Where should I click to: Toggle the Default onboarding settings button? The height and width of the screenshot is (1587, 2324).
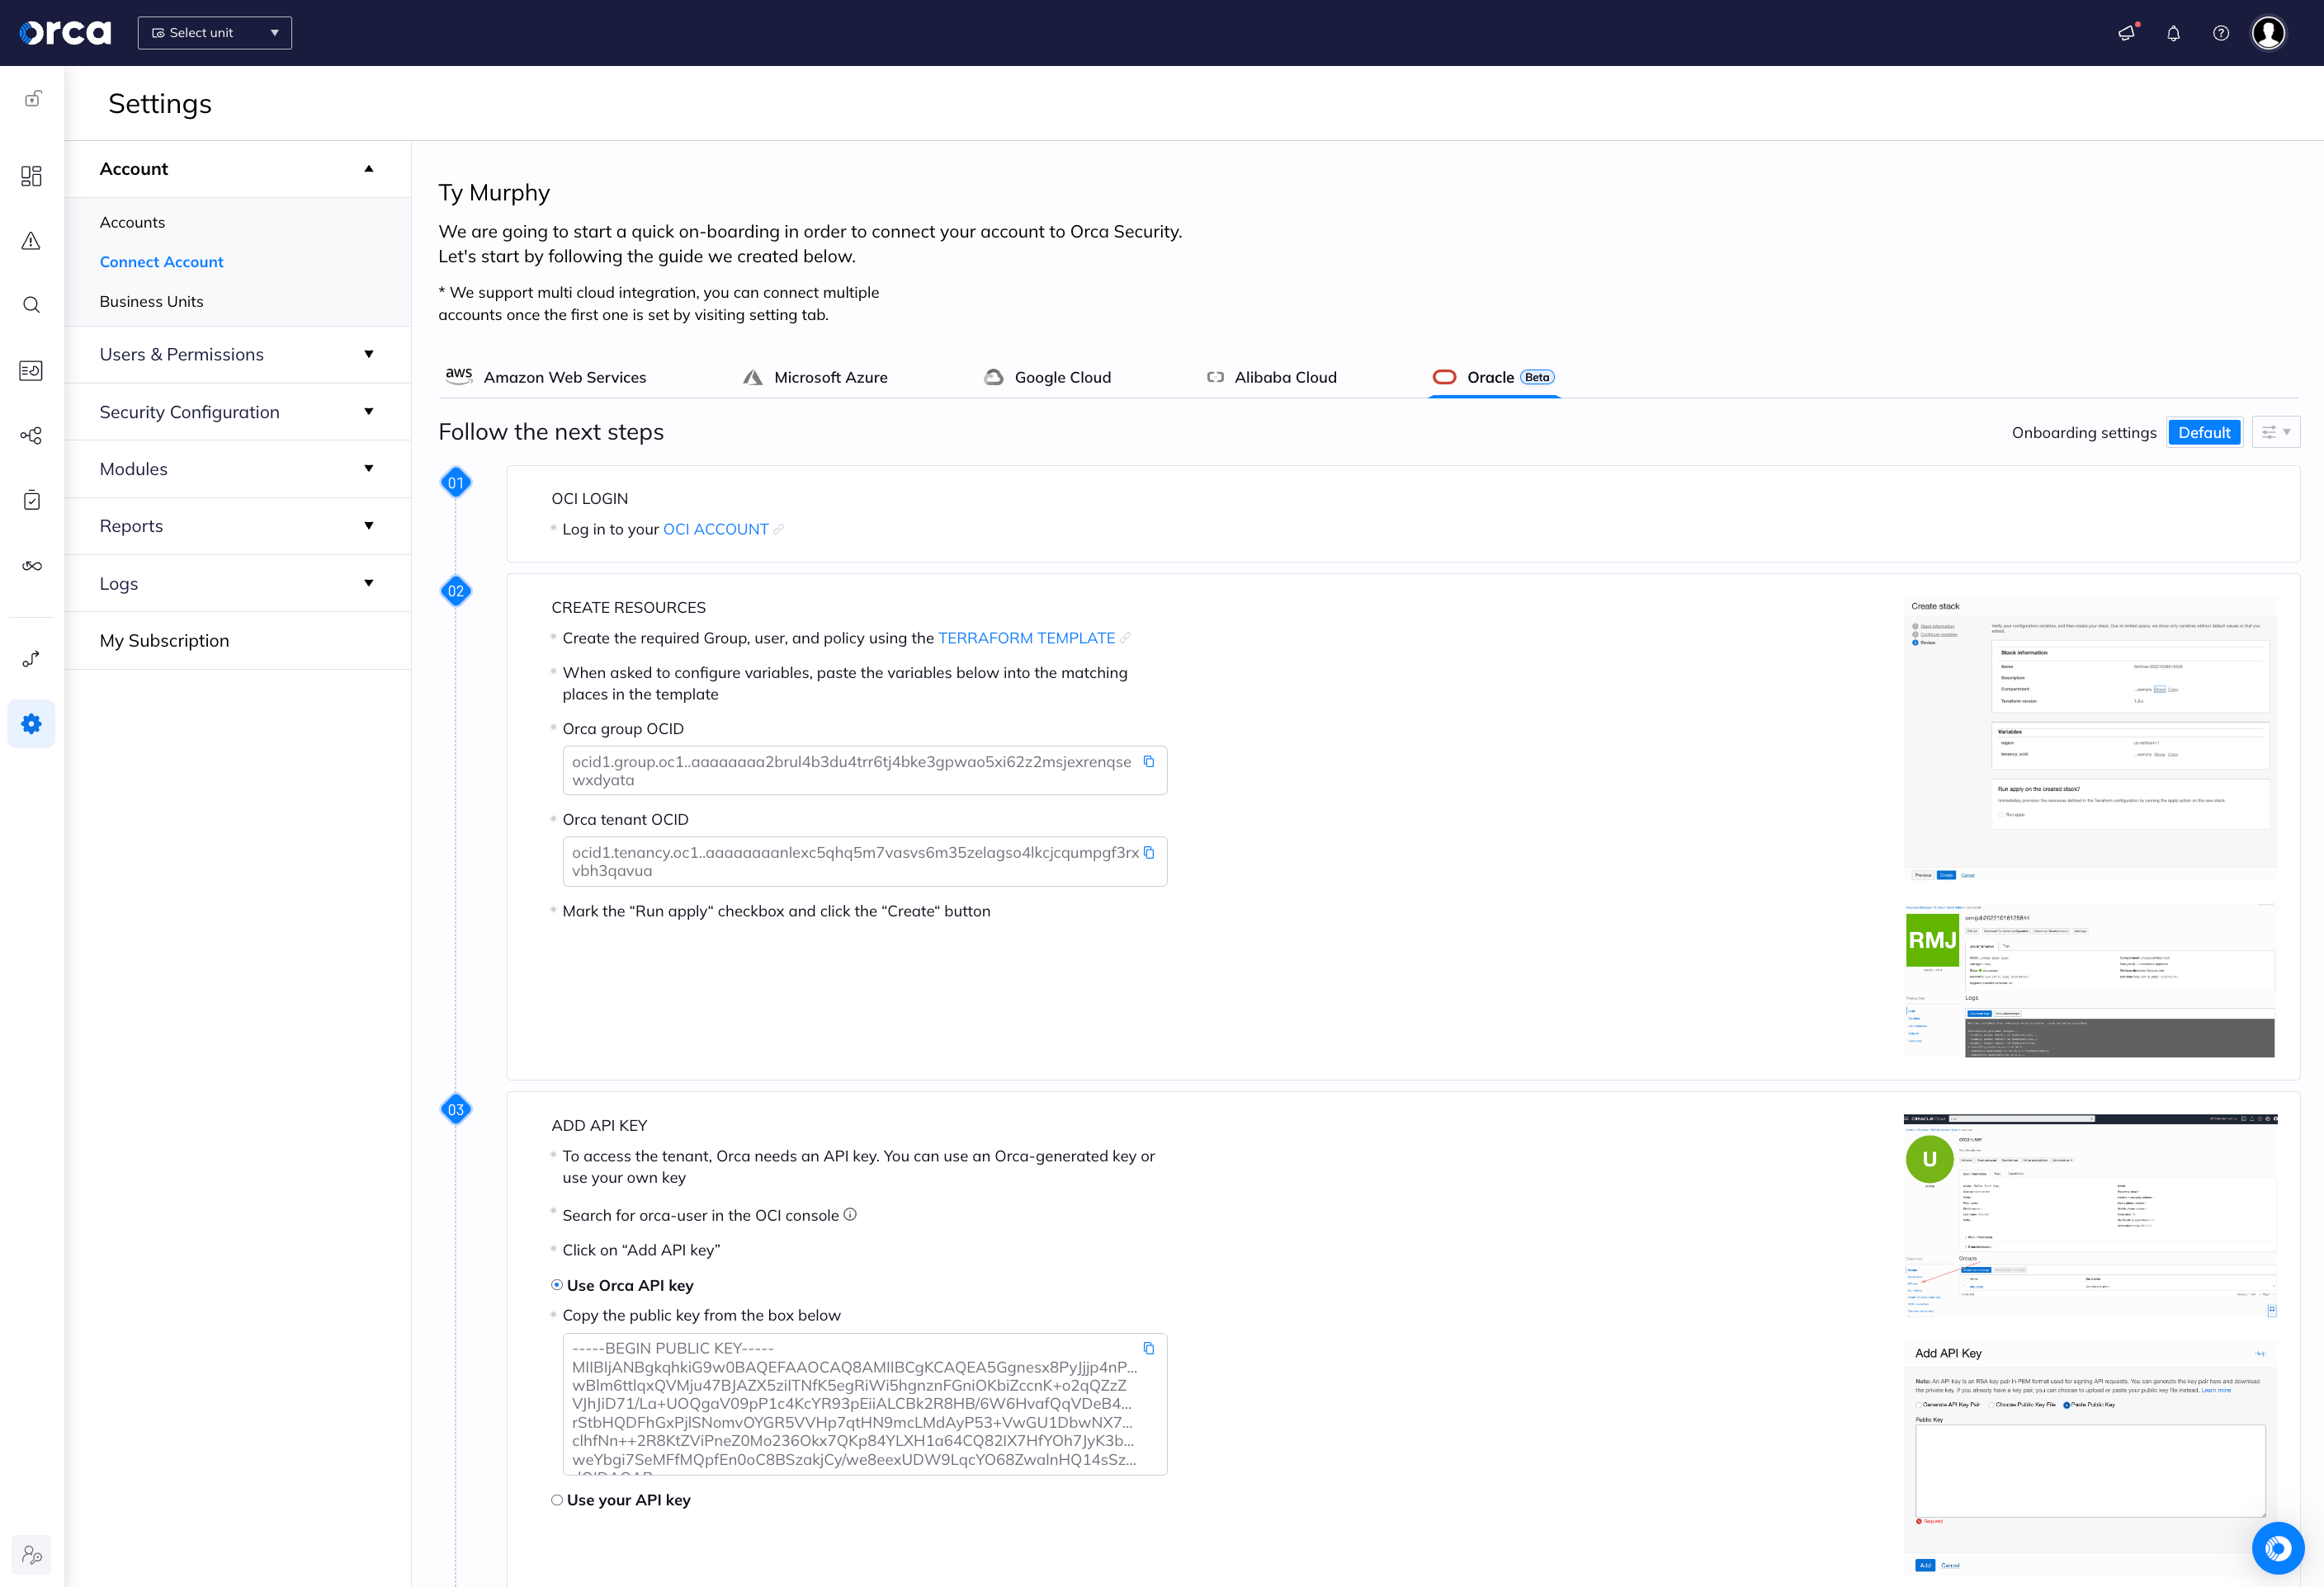point(2204,431)
